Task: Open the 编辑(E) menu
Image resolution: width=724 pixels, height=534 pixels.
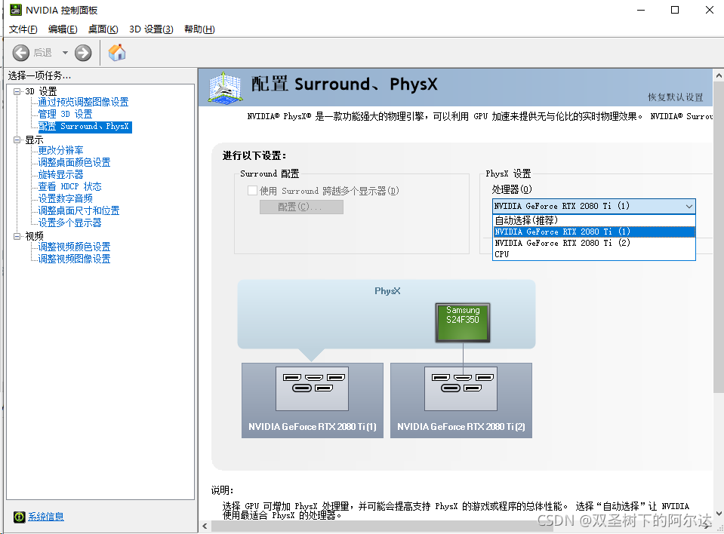Action: tap(63, 29)
